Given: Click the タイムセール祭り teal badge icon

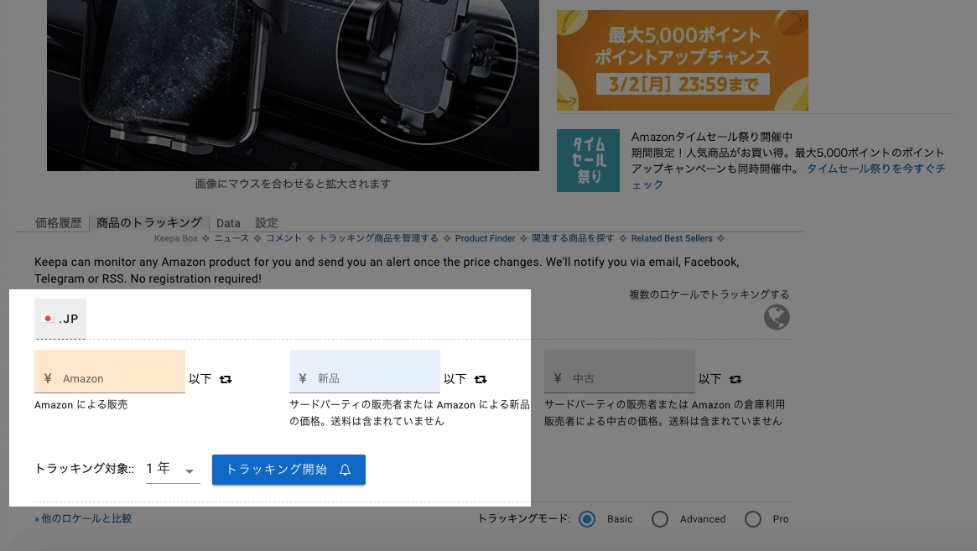Looking at the screenshot, I should click(589, 160).
